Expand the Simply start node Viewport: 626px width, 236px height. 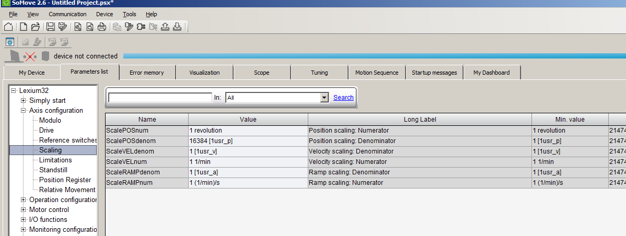coord(23,100)
